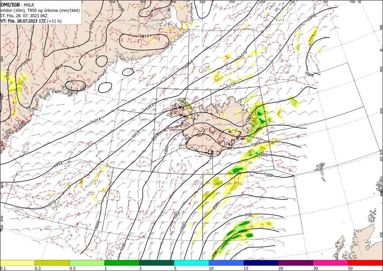Click the '998' isobar label
Image resolution: width=383 pixels, height=271 pixels.
[x=216, y=206]
